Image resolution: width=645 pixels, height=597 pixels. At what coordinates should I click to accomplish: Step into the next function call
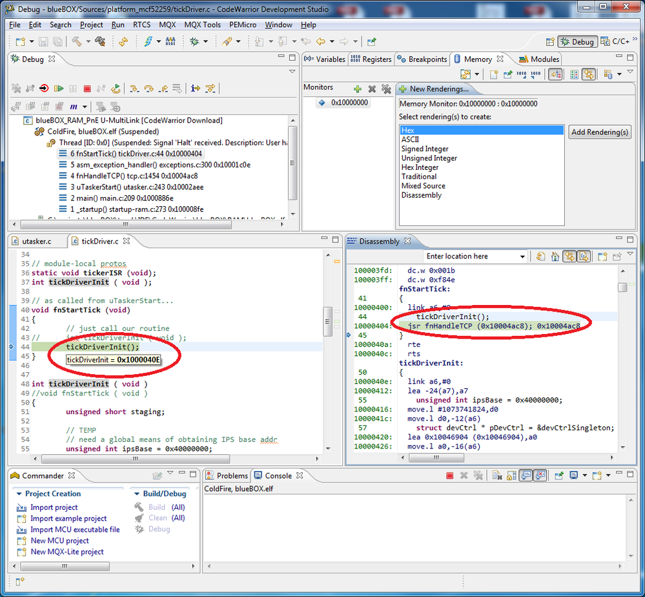(134, 89)
